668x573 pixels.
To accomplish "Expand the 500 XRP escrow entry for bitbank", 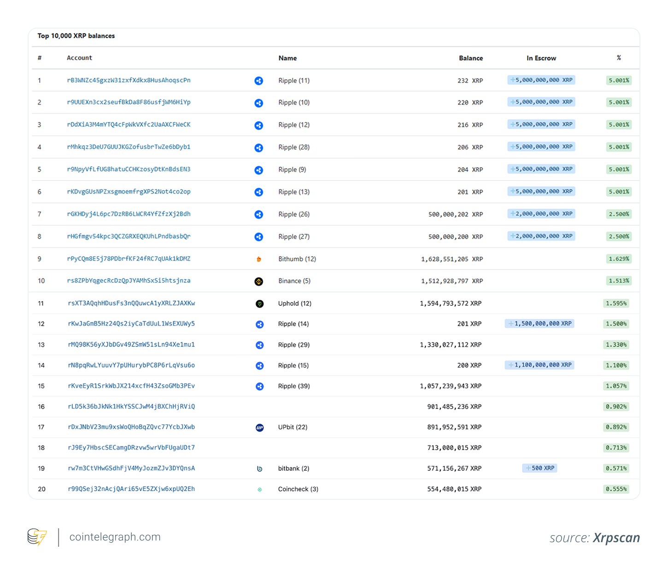I will click(539, 468).
